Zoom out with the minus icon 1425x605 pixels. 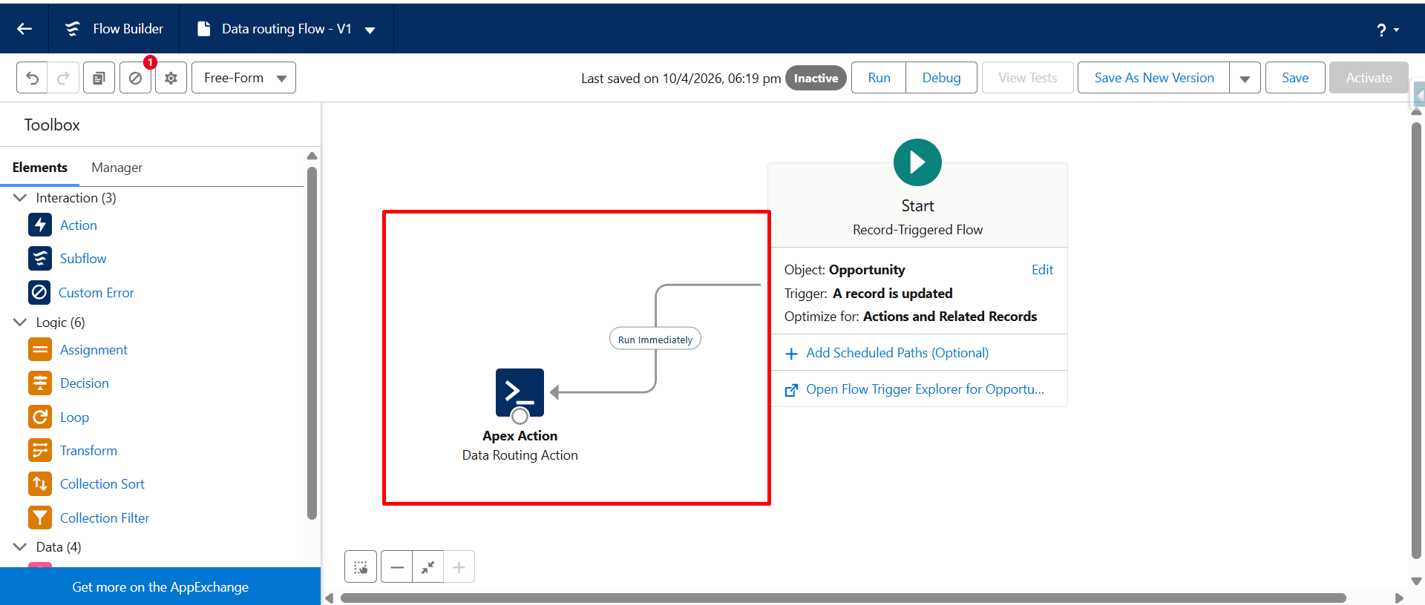click(x=397, y=567)
